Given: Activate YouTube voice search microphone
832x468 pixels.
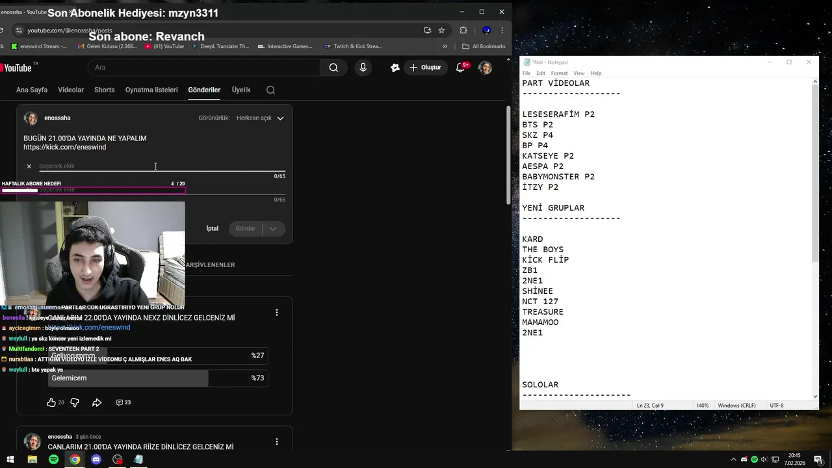Looking at the screenshot, I should click(x=363, y=68).
